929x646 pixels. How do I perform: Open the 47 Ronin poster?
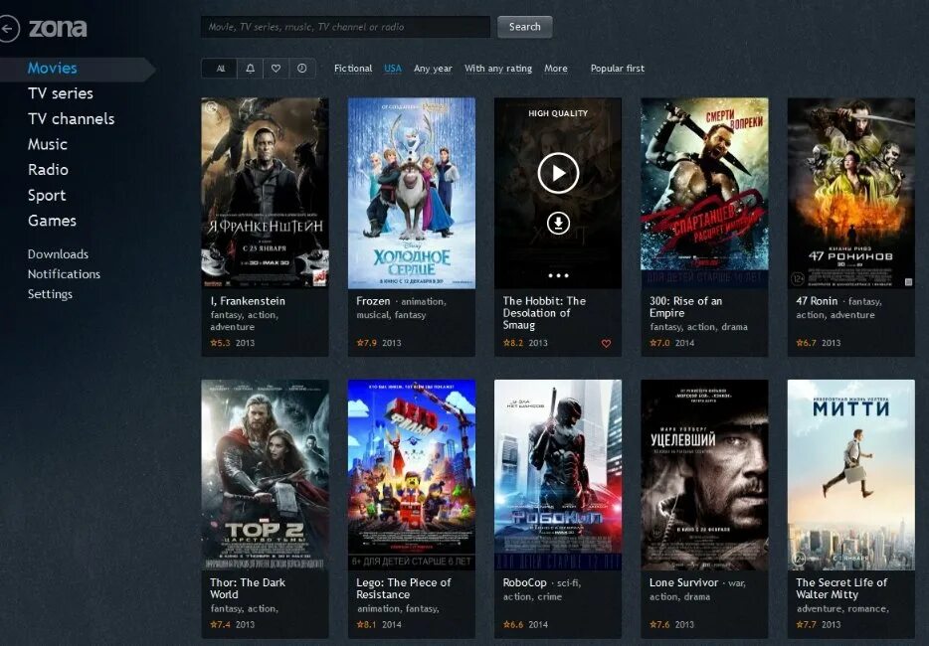[x=850, y=193]
